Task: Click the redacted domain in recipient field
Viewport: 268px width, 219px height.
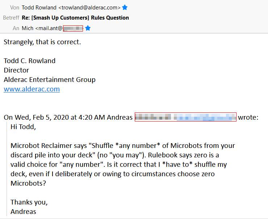Action: [x=73, y=28]
